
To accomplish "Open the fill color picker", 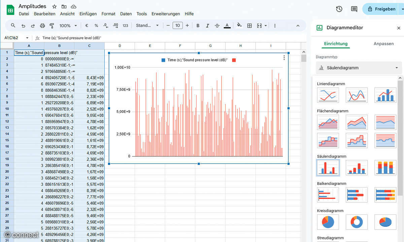I will click(x=239, y=26).
